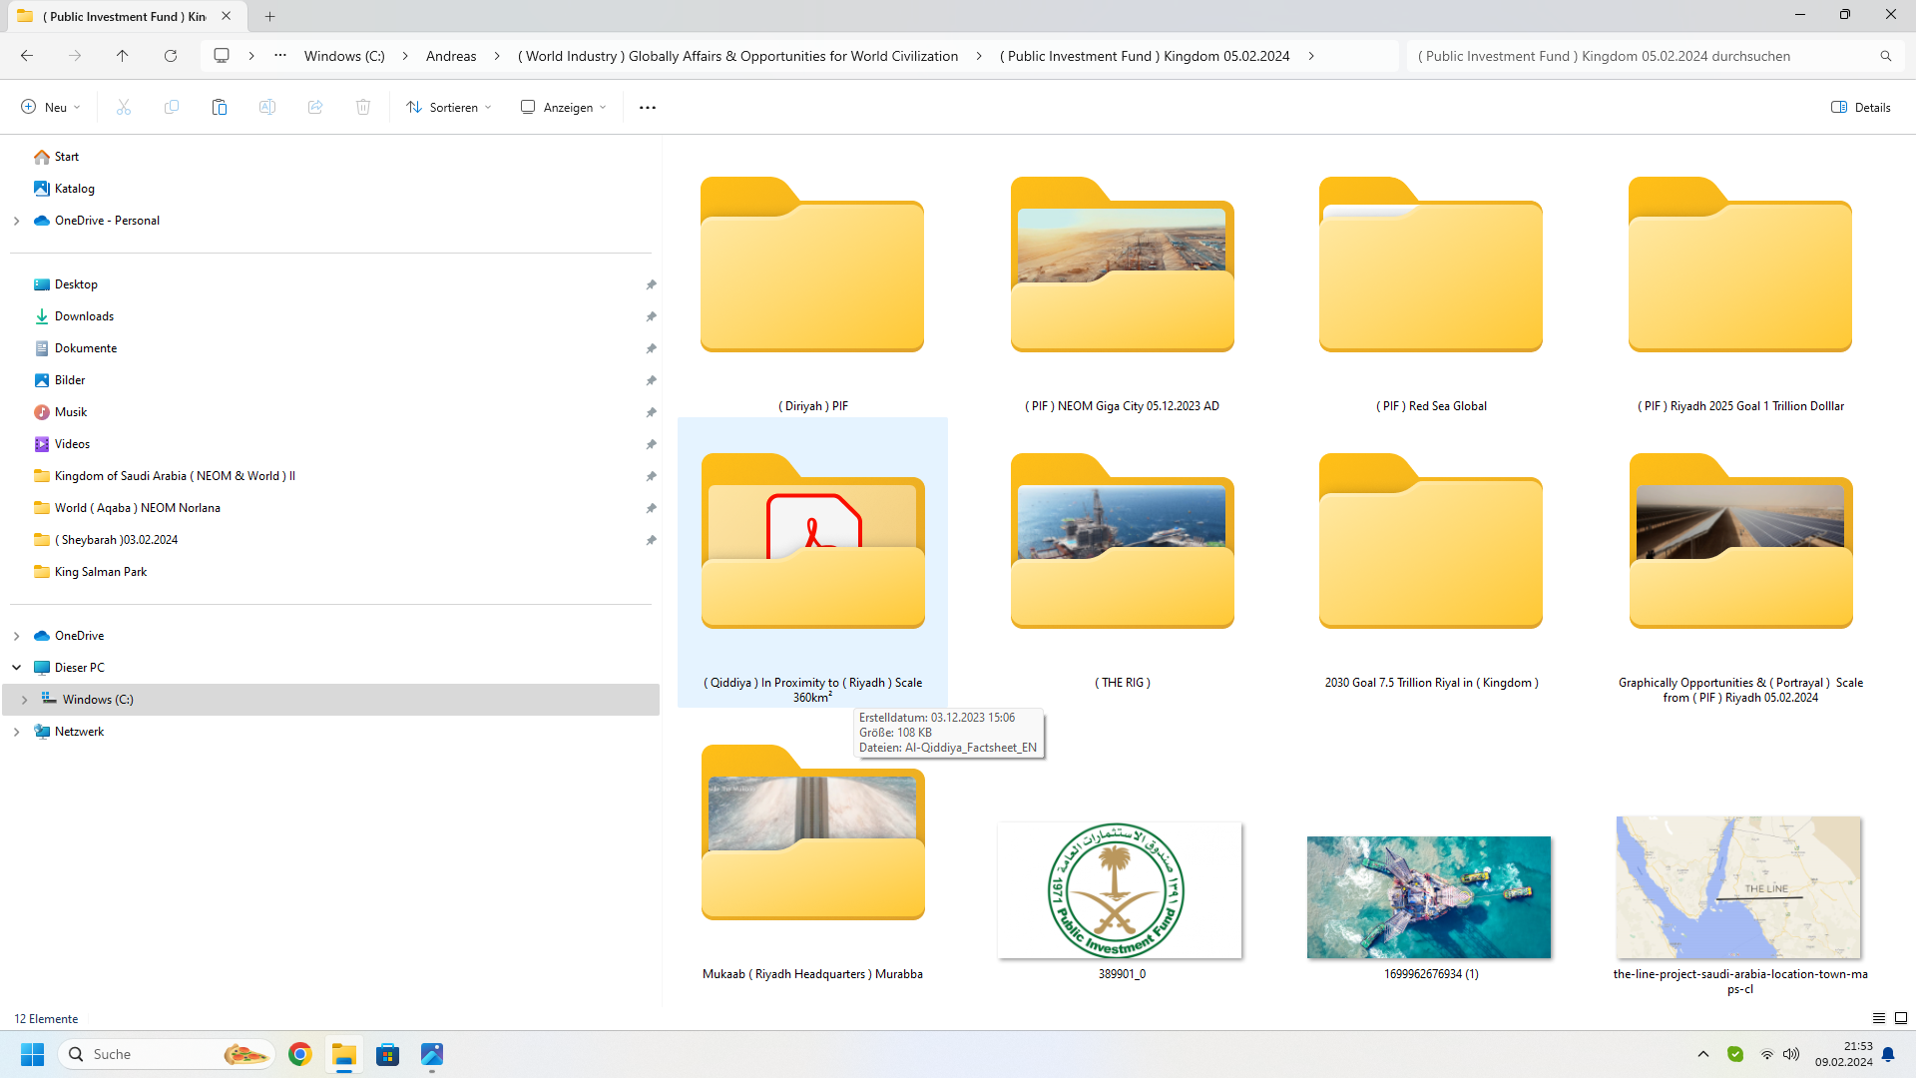Click the Delete trash icon
This screenshot has width=1916, height=1078.
(363, 107)
